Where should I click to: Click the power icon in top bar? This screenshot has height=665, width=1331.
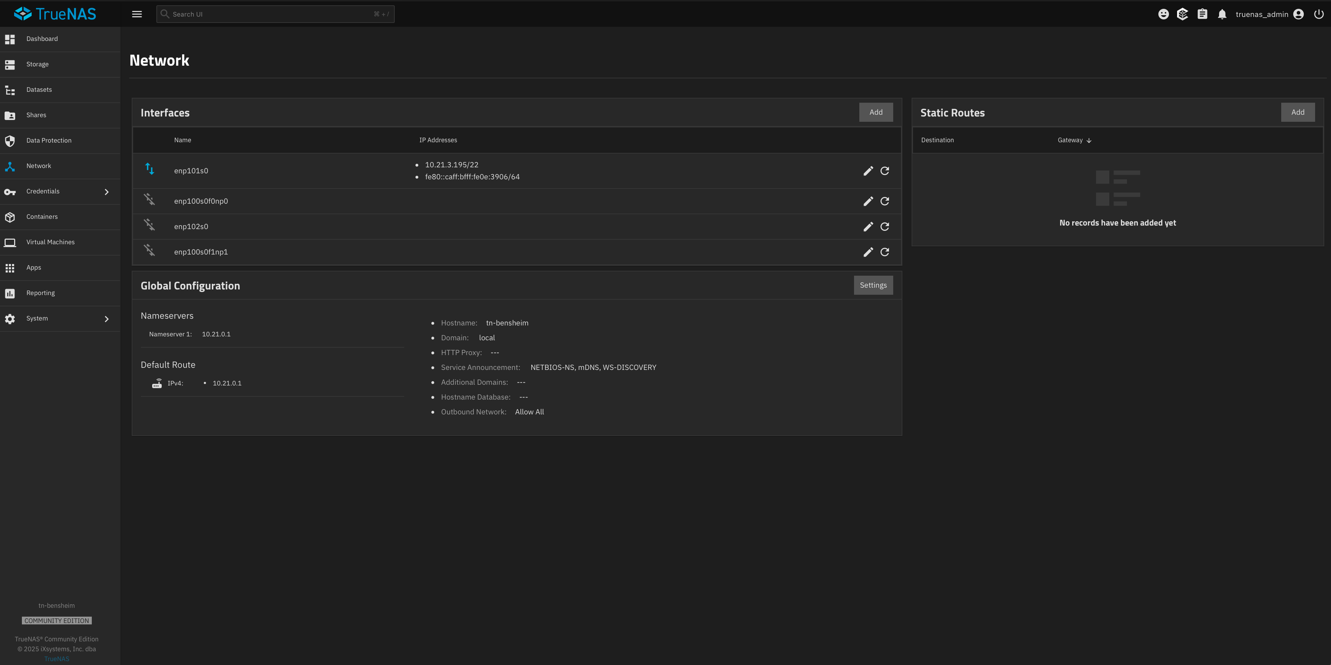point(1319,14)
